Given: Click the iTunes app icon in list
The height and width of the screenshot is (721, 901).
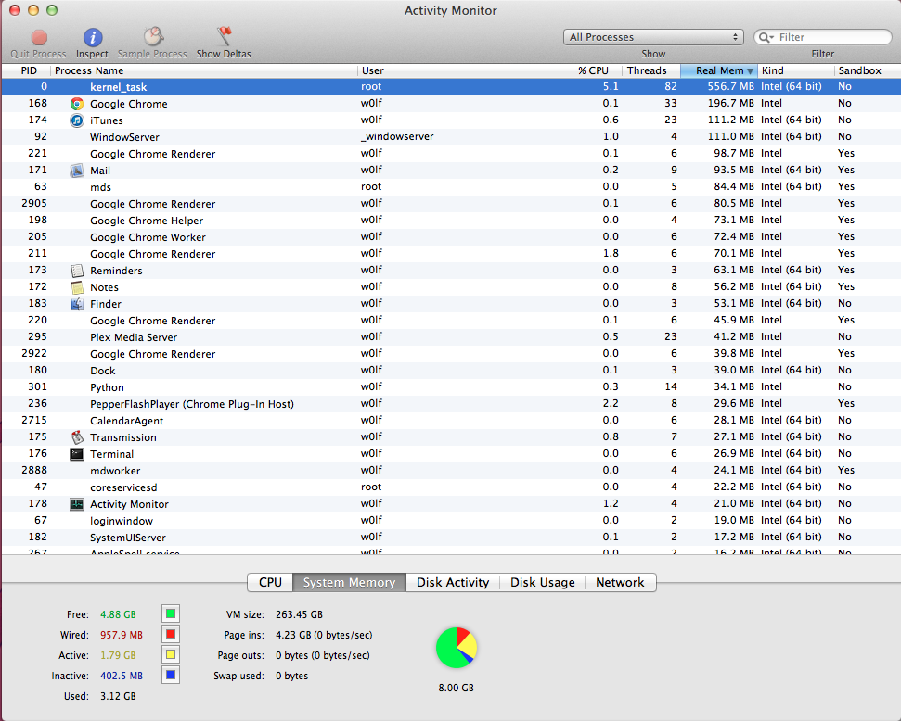Looking at the screenshot, I should (77, 120).
